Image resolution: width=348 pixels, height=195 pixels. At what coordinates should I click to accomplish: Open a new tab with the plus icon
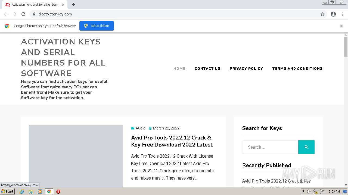click(73, 5)
